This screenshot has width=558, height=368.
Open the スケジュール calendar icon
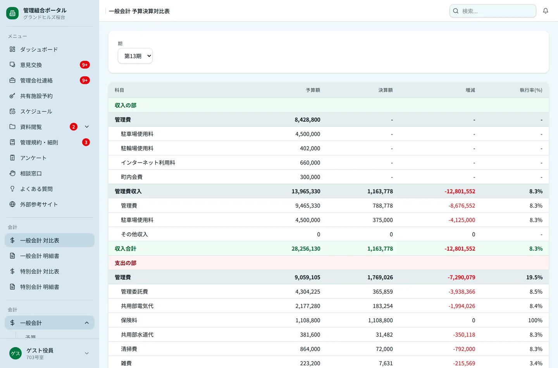tap(12, 111)
